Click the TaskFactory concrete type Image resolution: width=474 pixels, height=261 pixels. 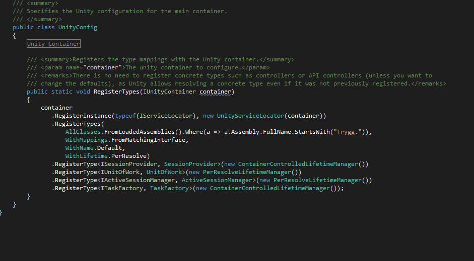(x=170, y=188)
